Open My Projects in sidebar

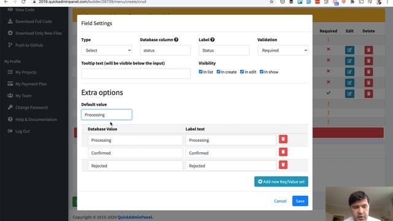(26, 72)
